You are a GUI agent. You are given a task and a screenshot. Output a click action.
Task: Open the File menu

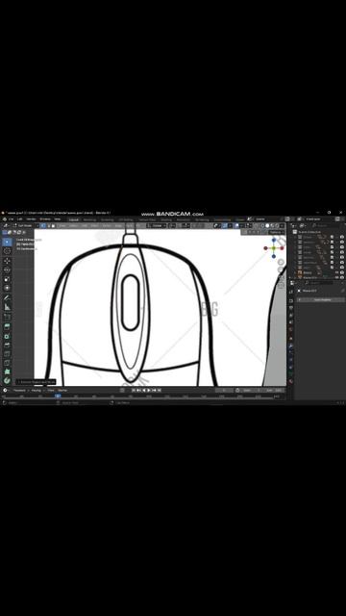(x=11, y=219)
